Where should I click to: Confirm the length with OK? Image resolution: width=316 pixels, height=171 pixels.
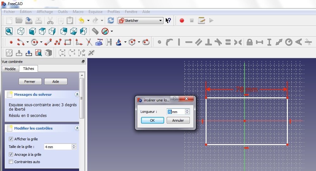pos(152,120)
